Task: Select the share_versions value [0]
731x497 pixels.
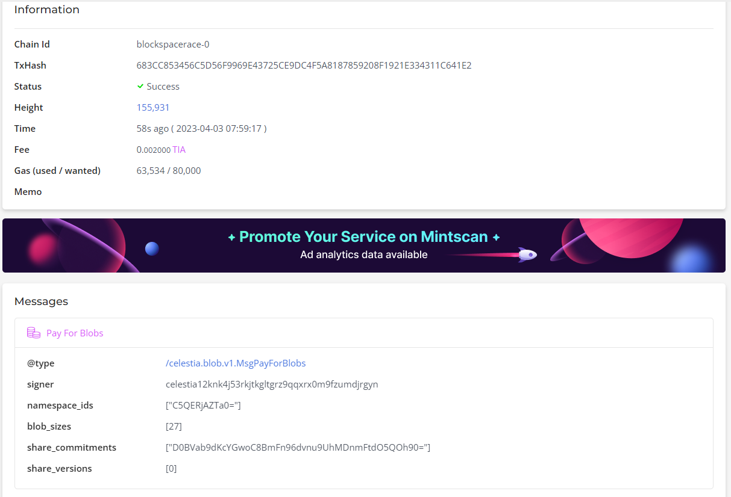Action: click(x=171, y=468)
